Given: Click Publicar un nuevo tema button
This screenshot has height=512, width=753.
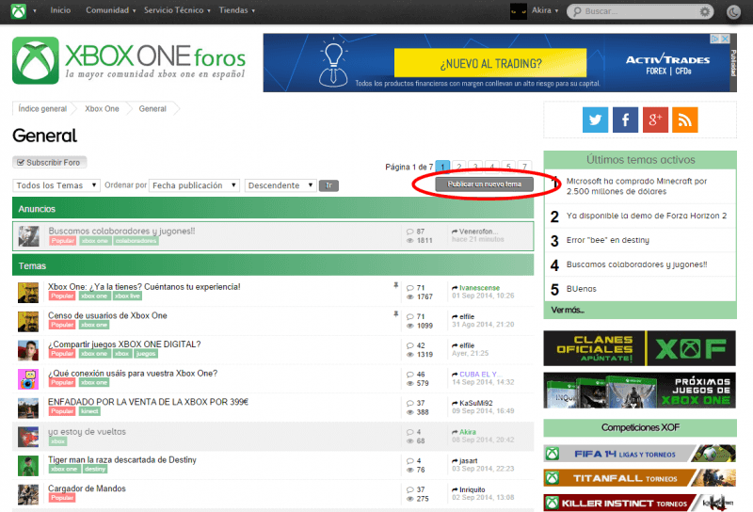Looking at the screenshot, I should pyautogui.click(x=484, y=184).
